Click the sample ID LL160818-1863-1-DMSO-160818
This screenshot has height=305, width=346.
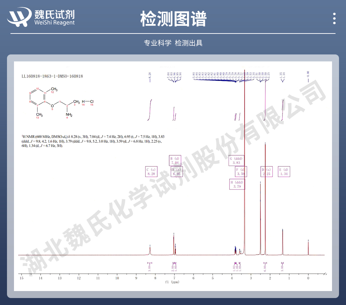52,76
